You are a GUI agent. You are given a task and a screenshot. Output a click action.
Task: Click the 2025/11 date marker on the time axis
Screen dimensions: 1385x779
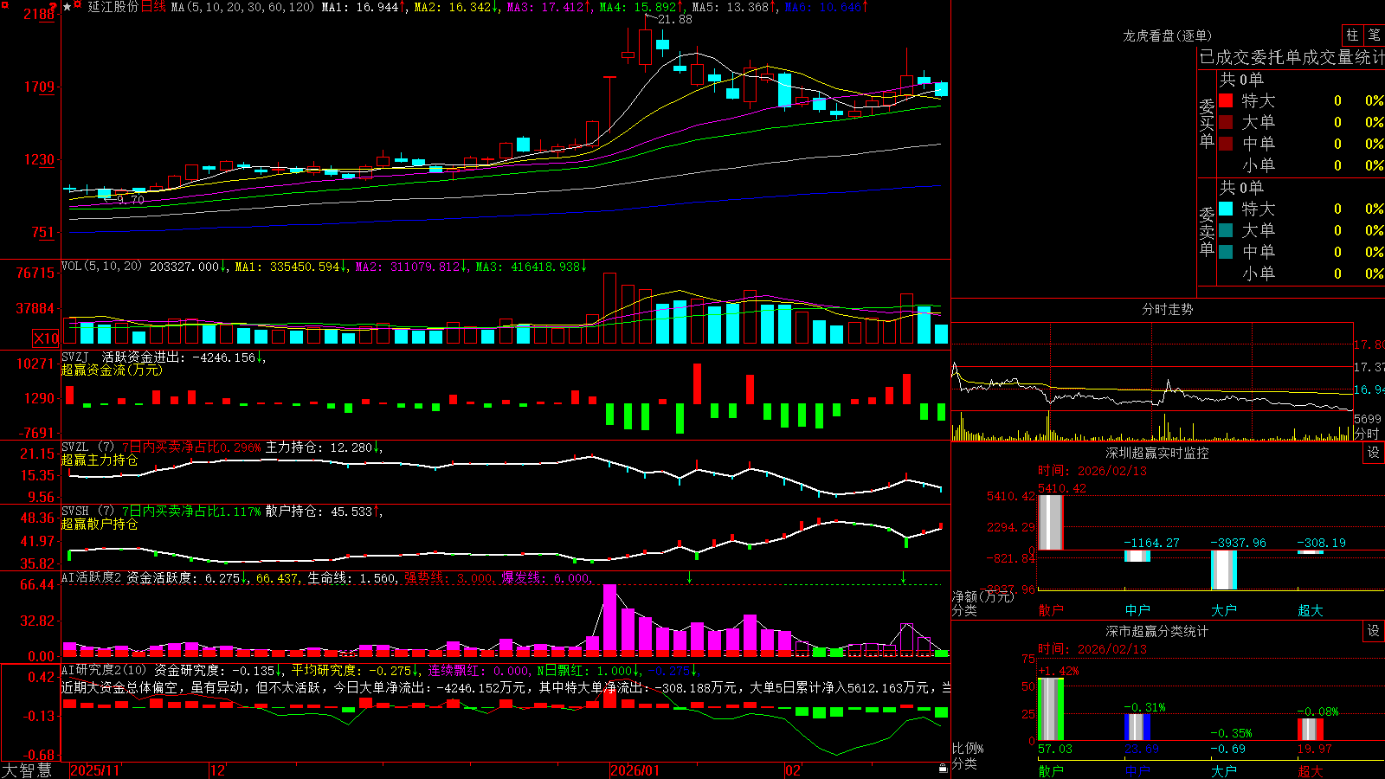94,770
